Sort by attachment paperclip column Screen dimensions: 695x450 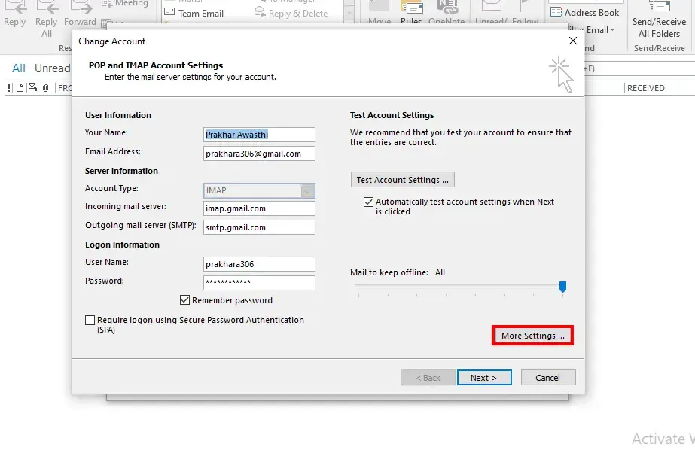45,88
